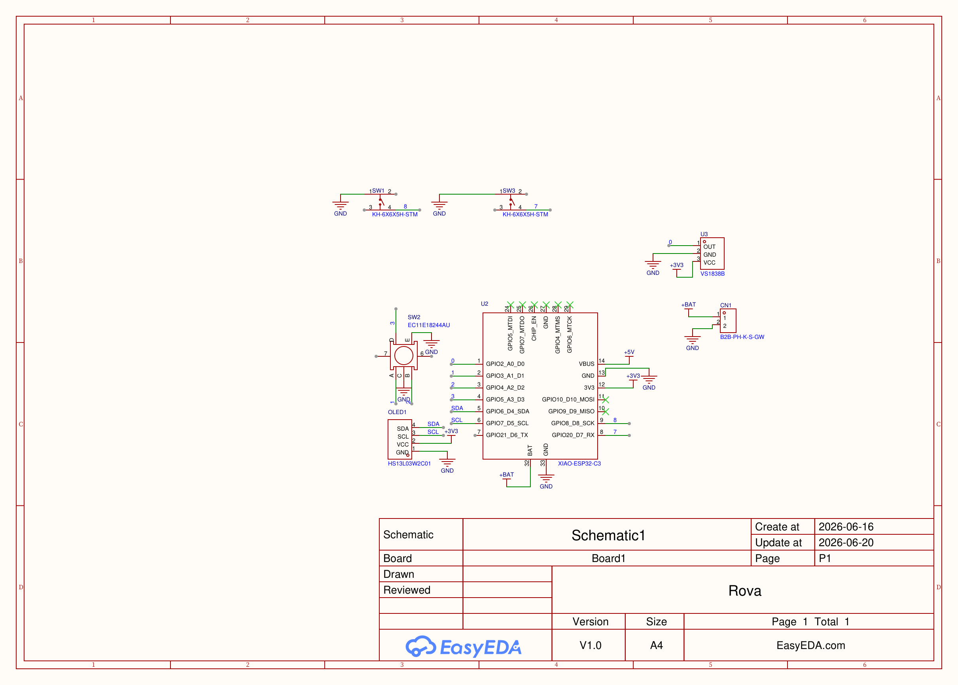This screenshot has height=685, width=958.
Task: Click the CN1 designator
Action: (725, 305)
